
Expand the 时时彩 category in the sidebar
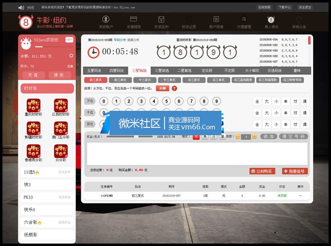[47, 88]
